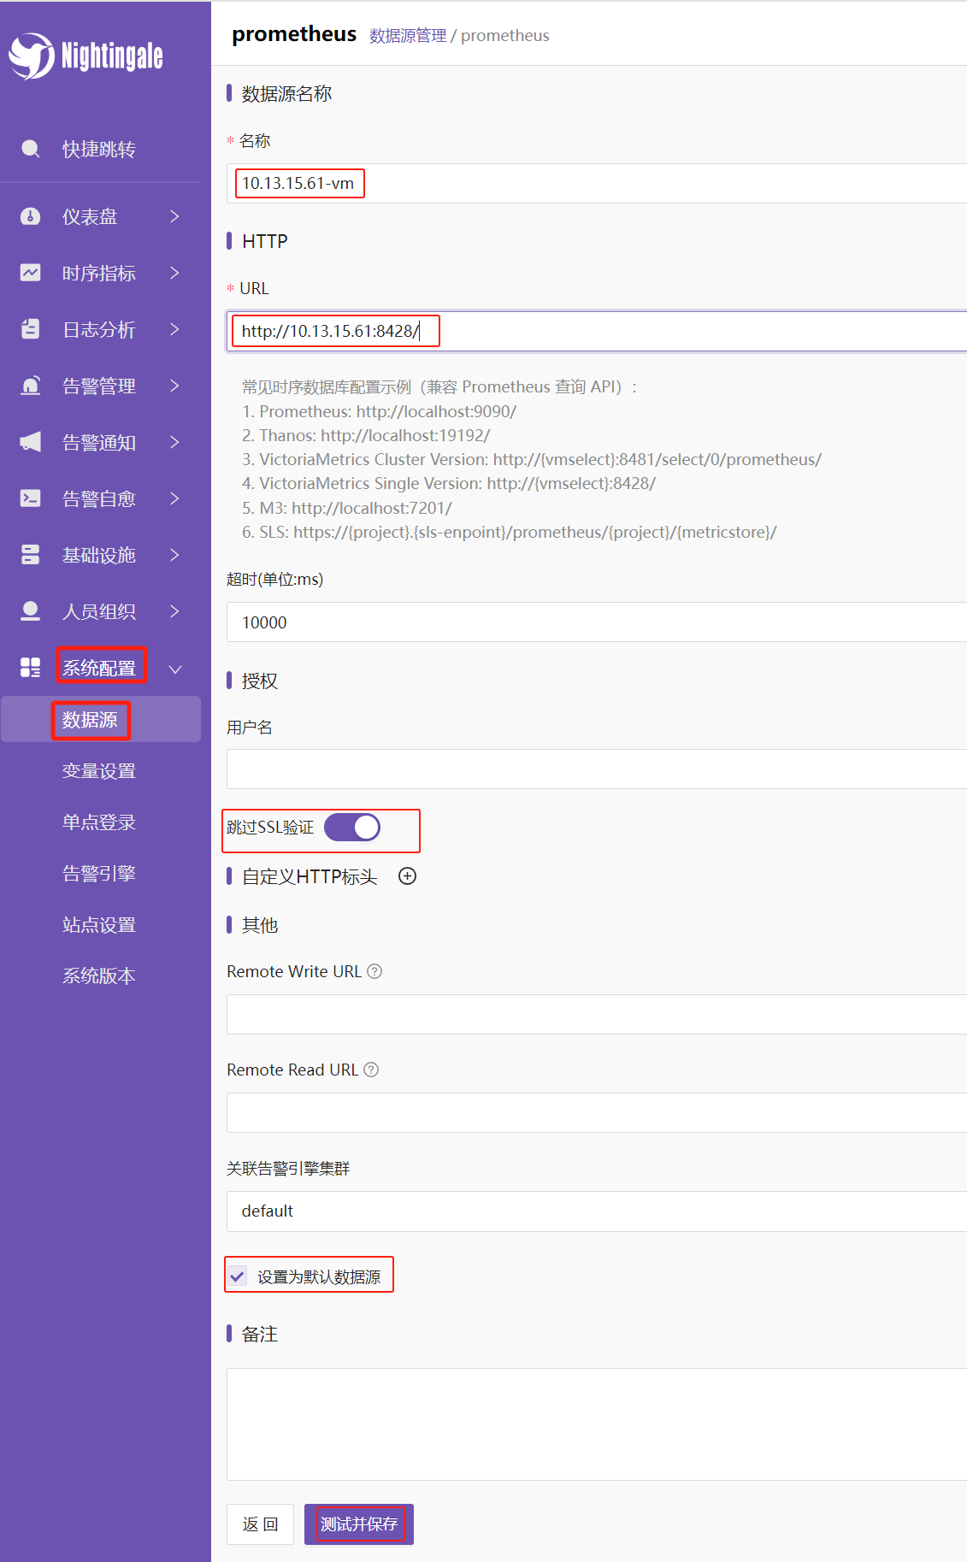Uncheck 设置为默认数据源 checkbox
Viewport: 967px width, 1562px height.
click(238, 1276)
